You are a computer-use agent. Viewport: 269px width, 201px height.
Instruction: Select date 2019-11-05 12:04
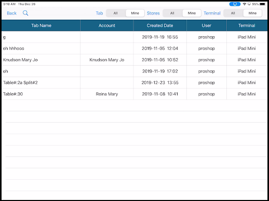[x=160, y=49]
